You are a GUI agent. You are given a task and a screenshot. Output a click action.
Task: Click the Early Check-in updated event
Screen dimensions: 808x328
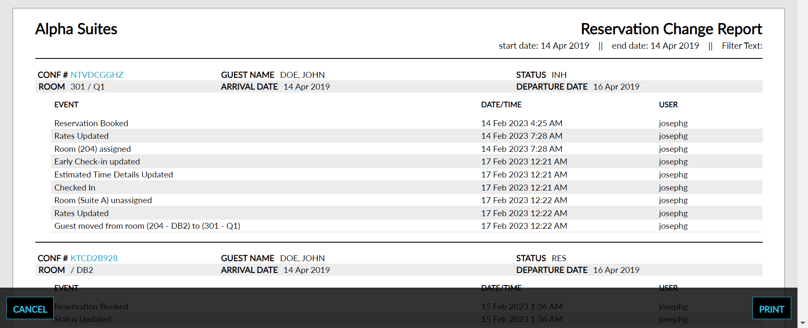tap(97, 161)
